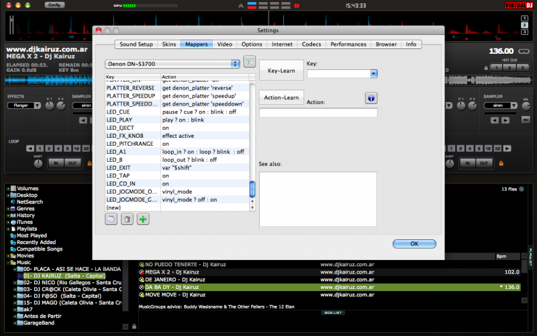The height and width of the screenshot is (336, 537).
Task: Switch to the Sound Setup tab
Action: point(136,44)
